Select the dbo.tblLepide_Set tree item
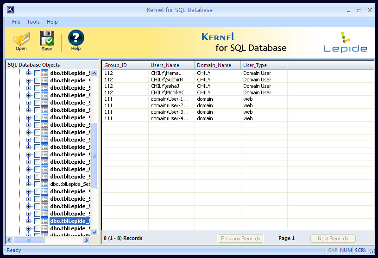 pyautogui.click(x=70, y=184)
